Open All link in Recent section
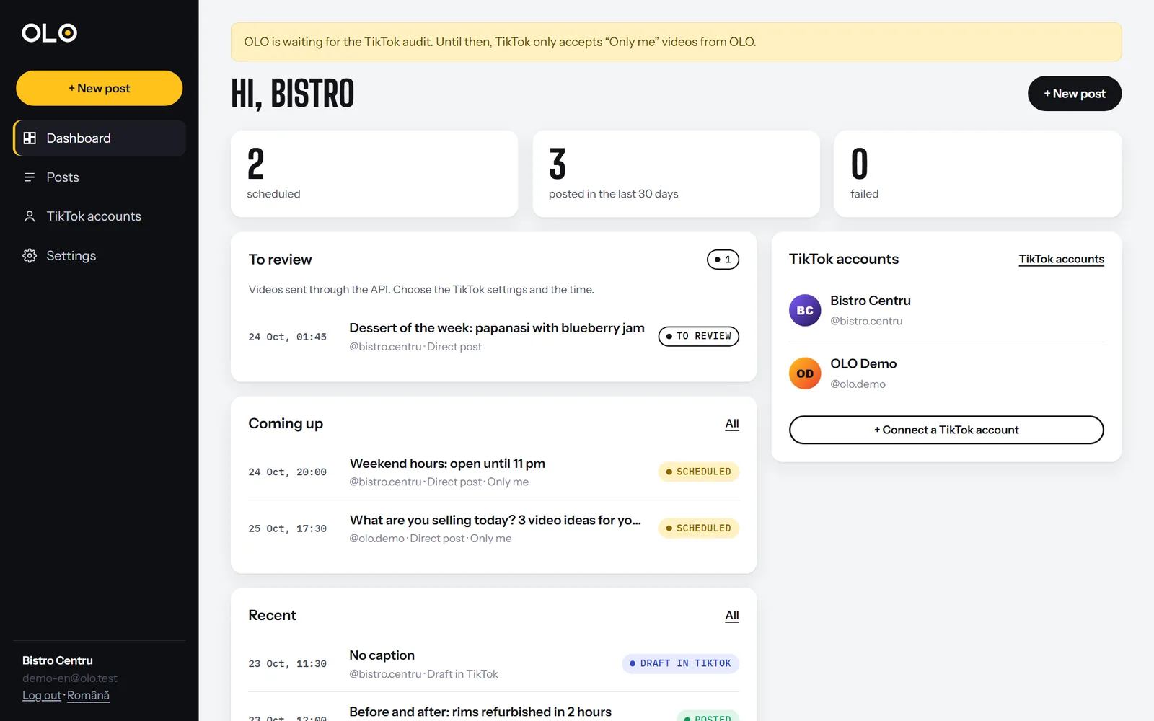The width and height of the screenshot is (1154, 721). [732, 616]
